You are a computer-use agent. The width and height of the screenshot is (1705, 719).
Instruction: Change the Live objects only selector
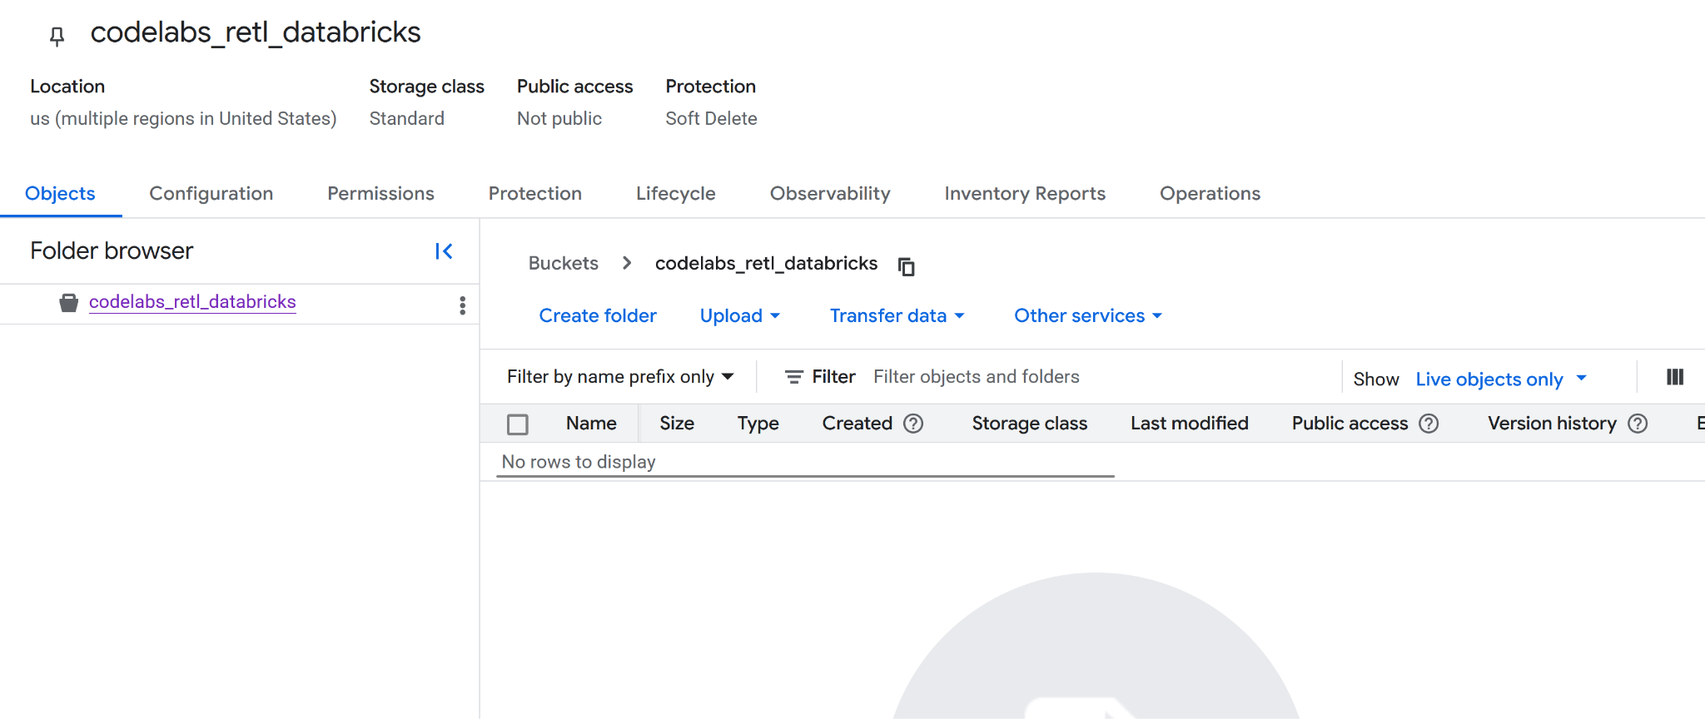click(1501, 379)
